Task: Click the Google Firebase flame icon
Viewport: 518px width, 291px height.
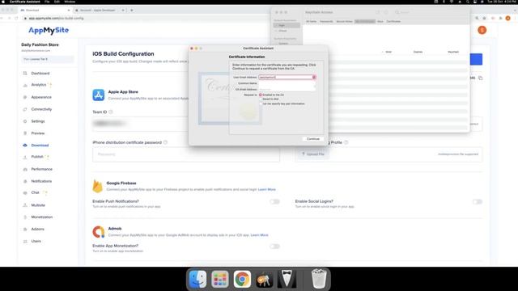Action: pos(97,186)
